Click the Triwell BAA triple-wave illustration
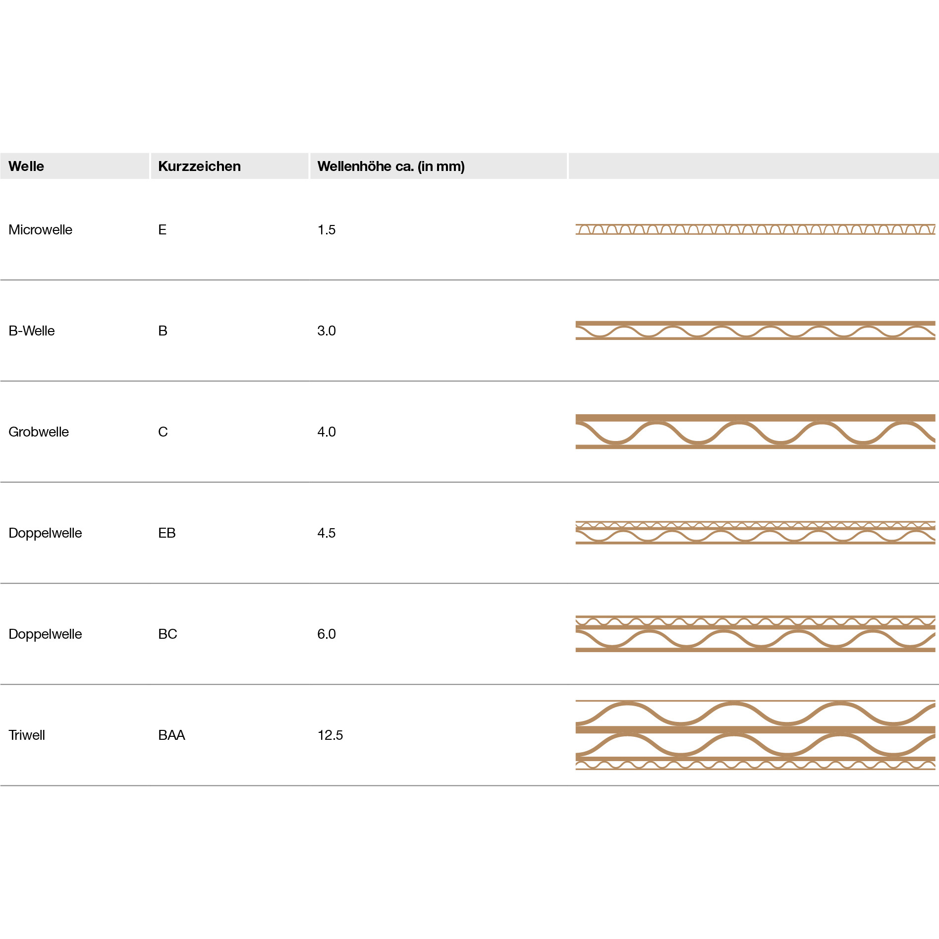939x939 pixels. click(x=755, y=735)
